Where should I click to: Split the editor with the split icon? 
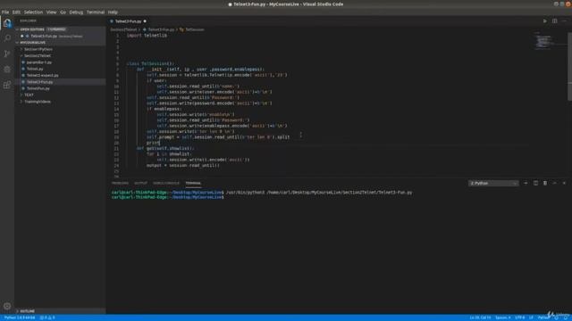[x=554, y=21]
